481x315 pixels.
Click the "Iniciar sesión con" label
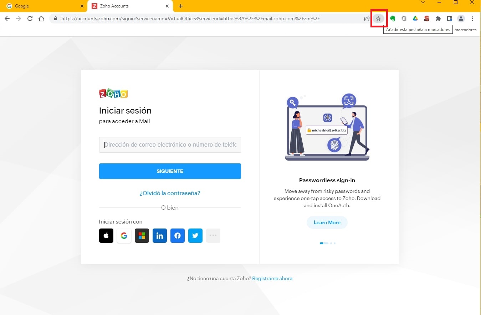pyautogui.click(x=121, y=222)
